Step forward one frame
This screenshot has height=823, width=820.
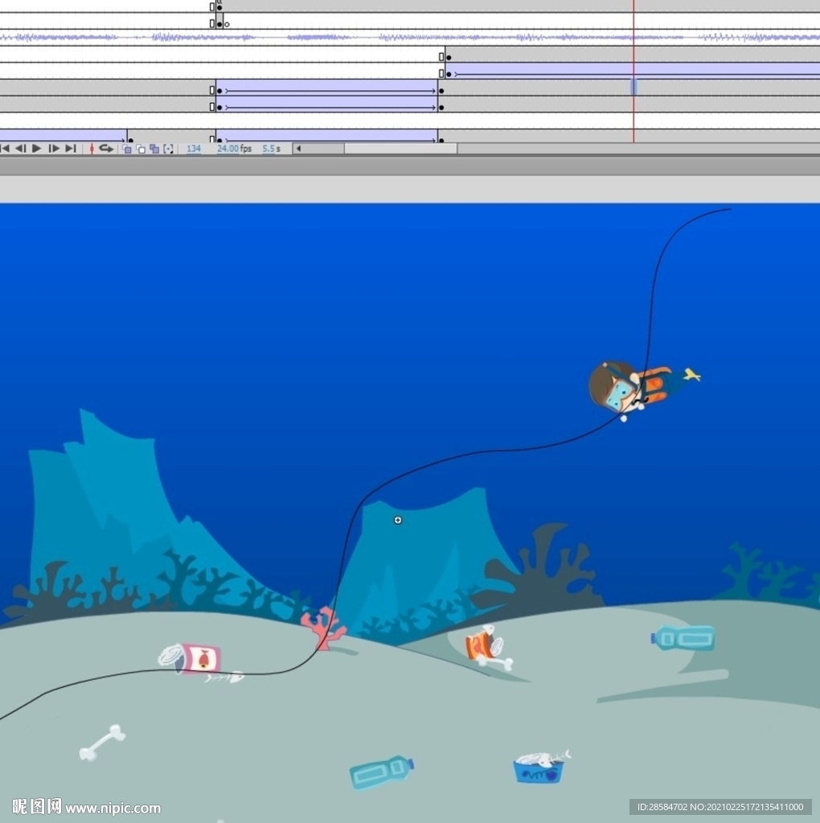54,149
